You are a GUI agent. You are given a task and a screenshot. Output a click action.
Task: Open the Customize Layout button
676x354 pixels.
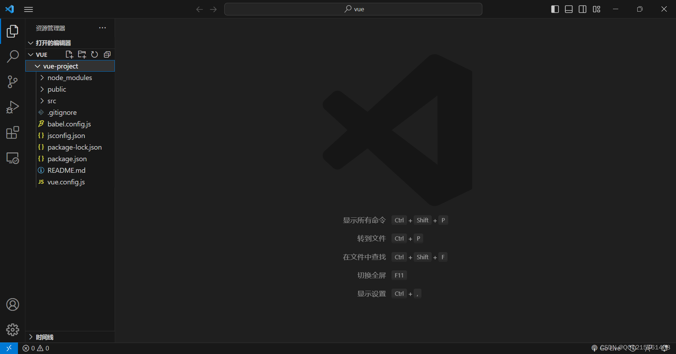pos(596,9)
